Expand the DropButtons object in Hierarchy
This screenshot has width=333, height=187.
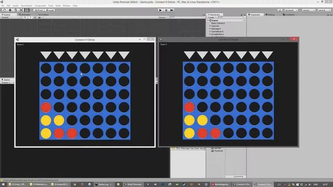[x=210, y=34]
